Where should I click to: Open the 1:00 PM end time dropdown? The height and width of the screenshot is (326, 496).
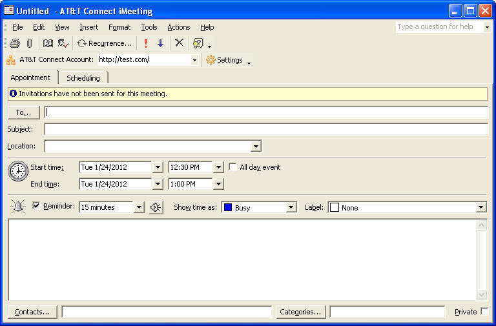pos(218,184)
